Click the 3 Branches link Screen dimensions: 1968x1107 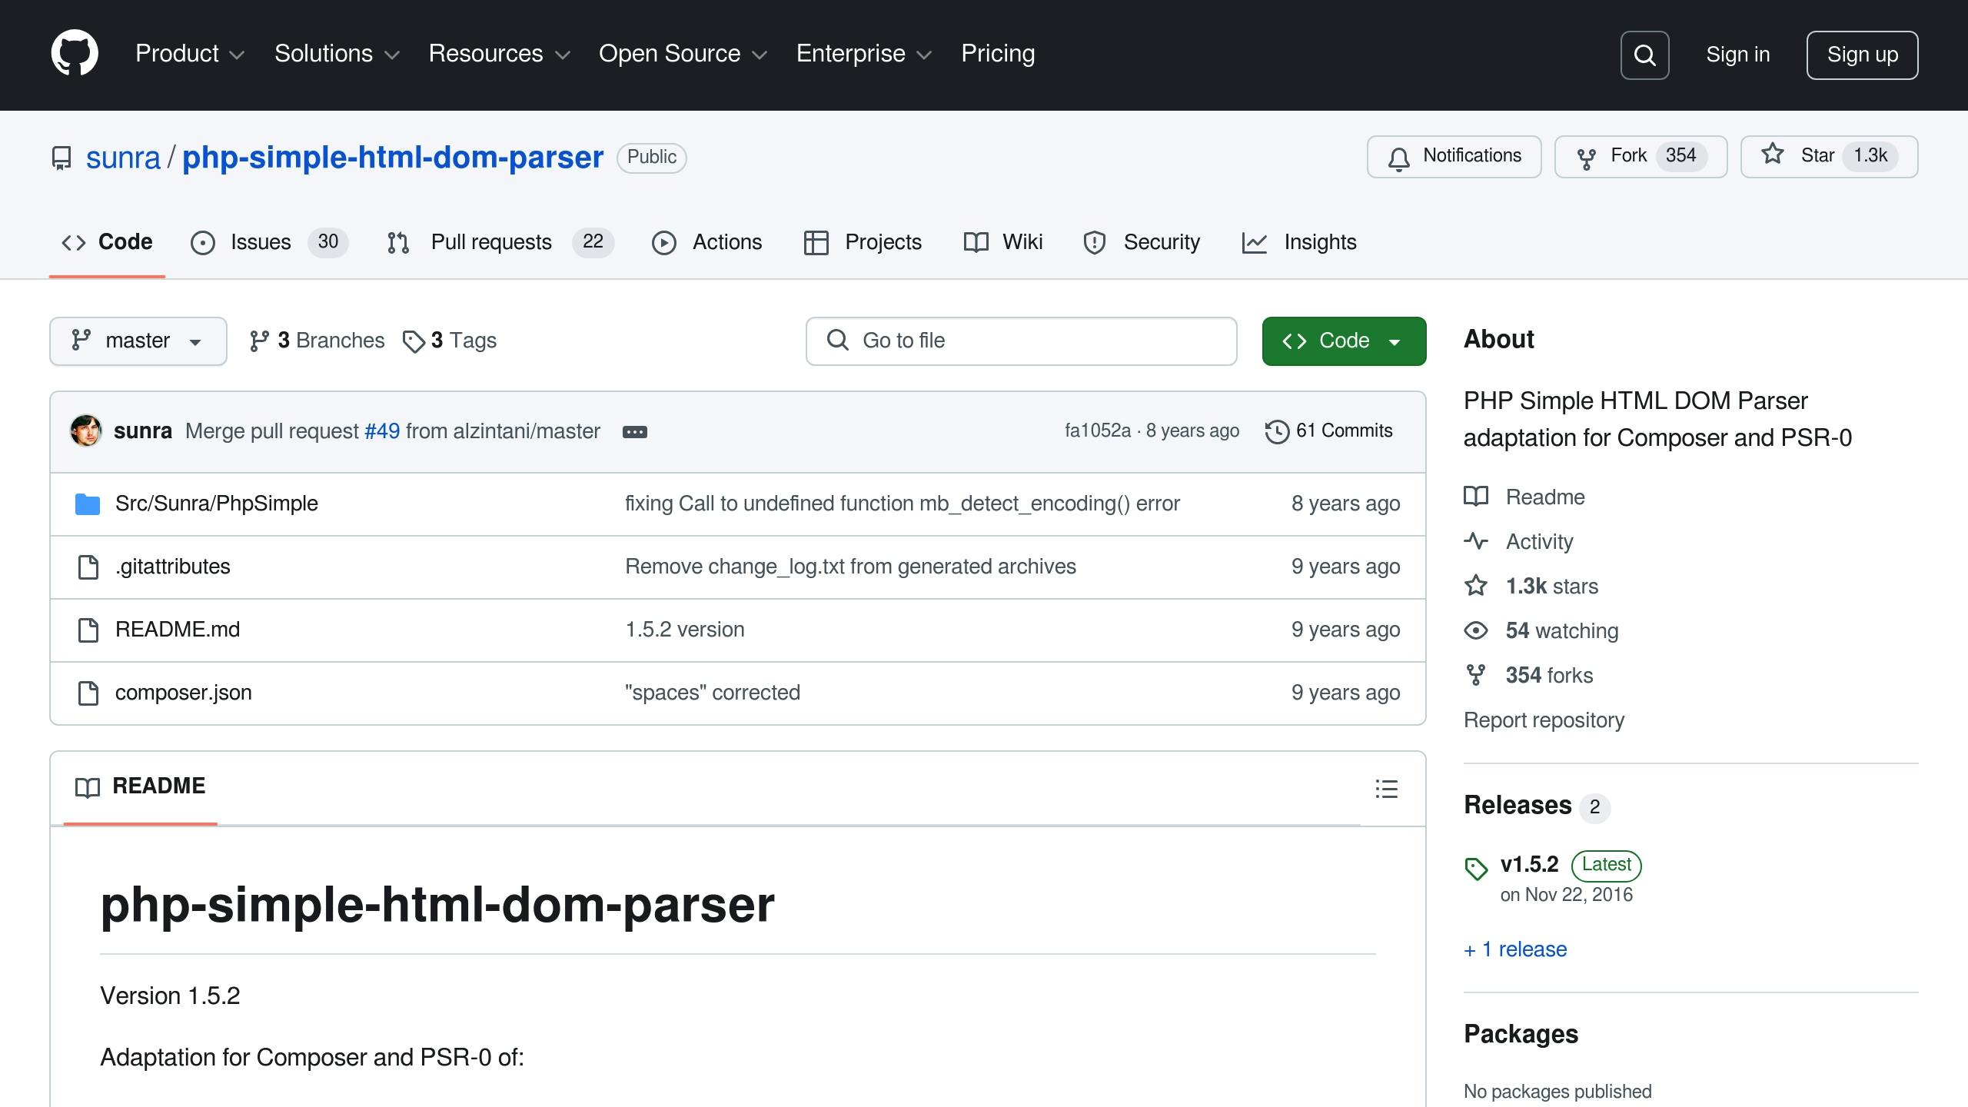click(317, 341)
